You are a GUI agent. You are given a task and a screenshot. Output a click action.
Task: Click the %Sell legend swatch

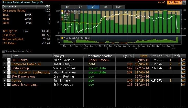click(x=62, y=19)
